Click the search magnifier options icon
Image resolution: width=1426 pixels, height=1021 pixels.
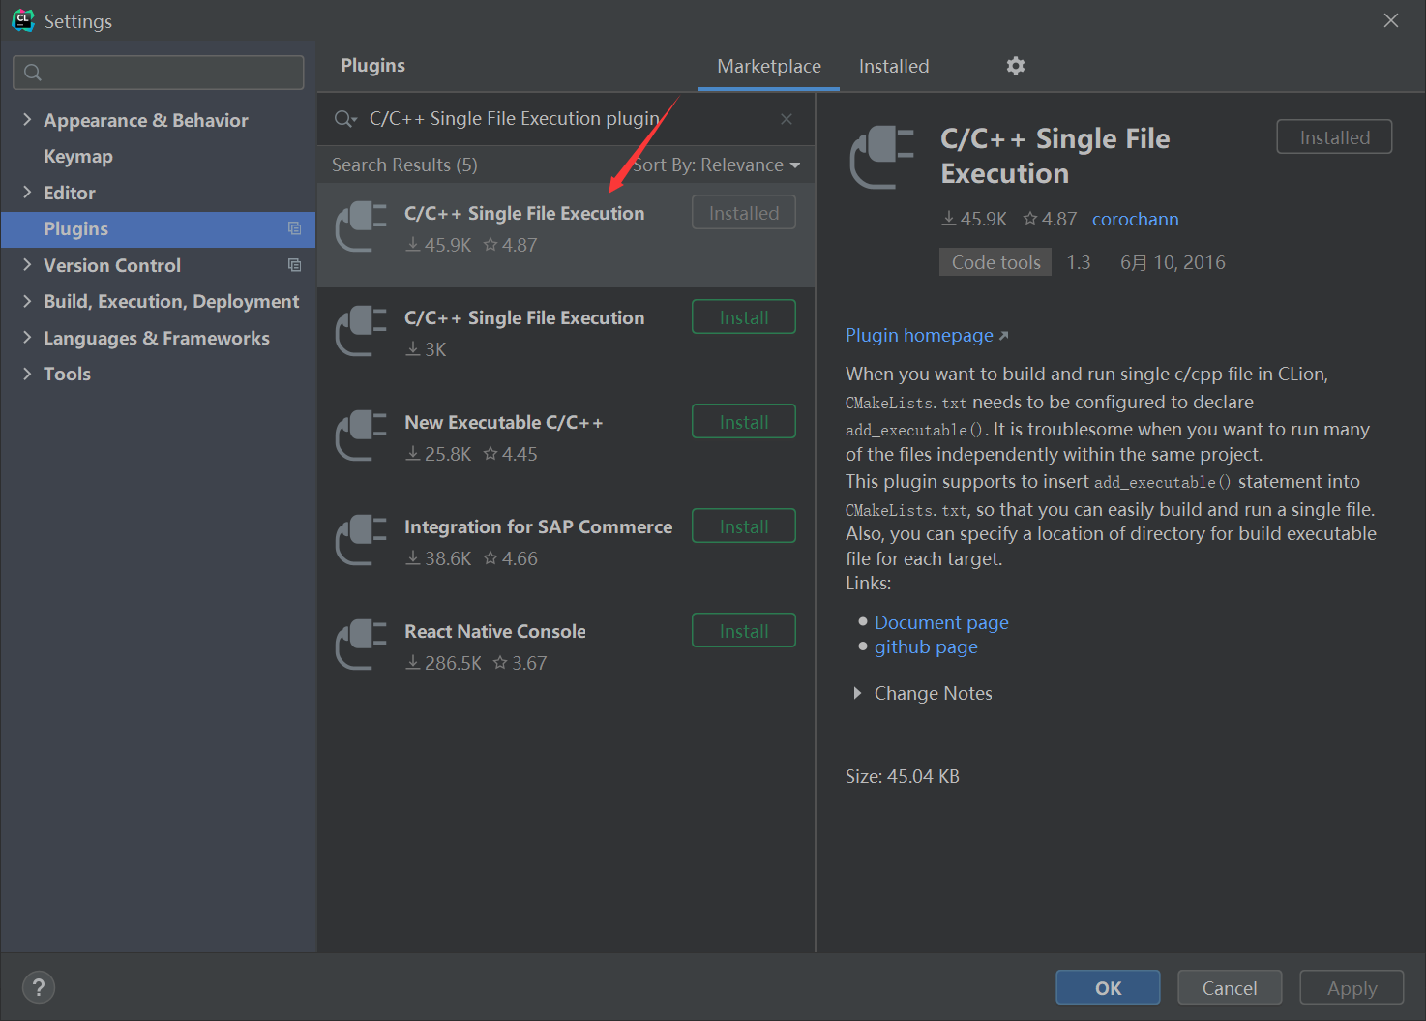tap(345, 119)
